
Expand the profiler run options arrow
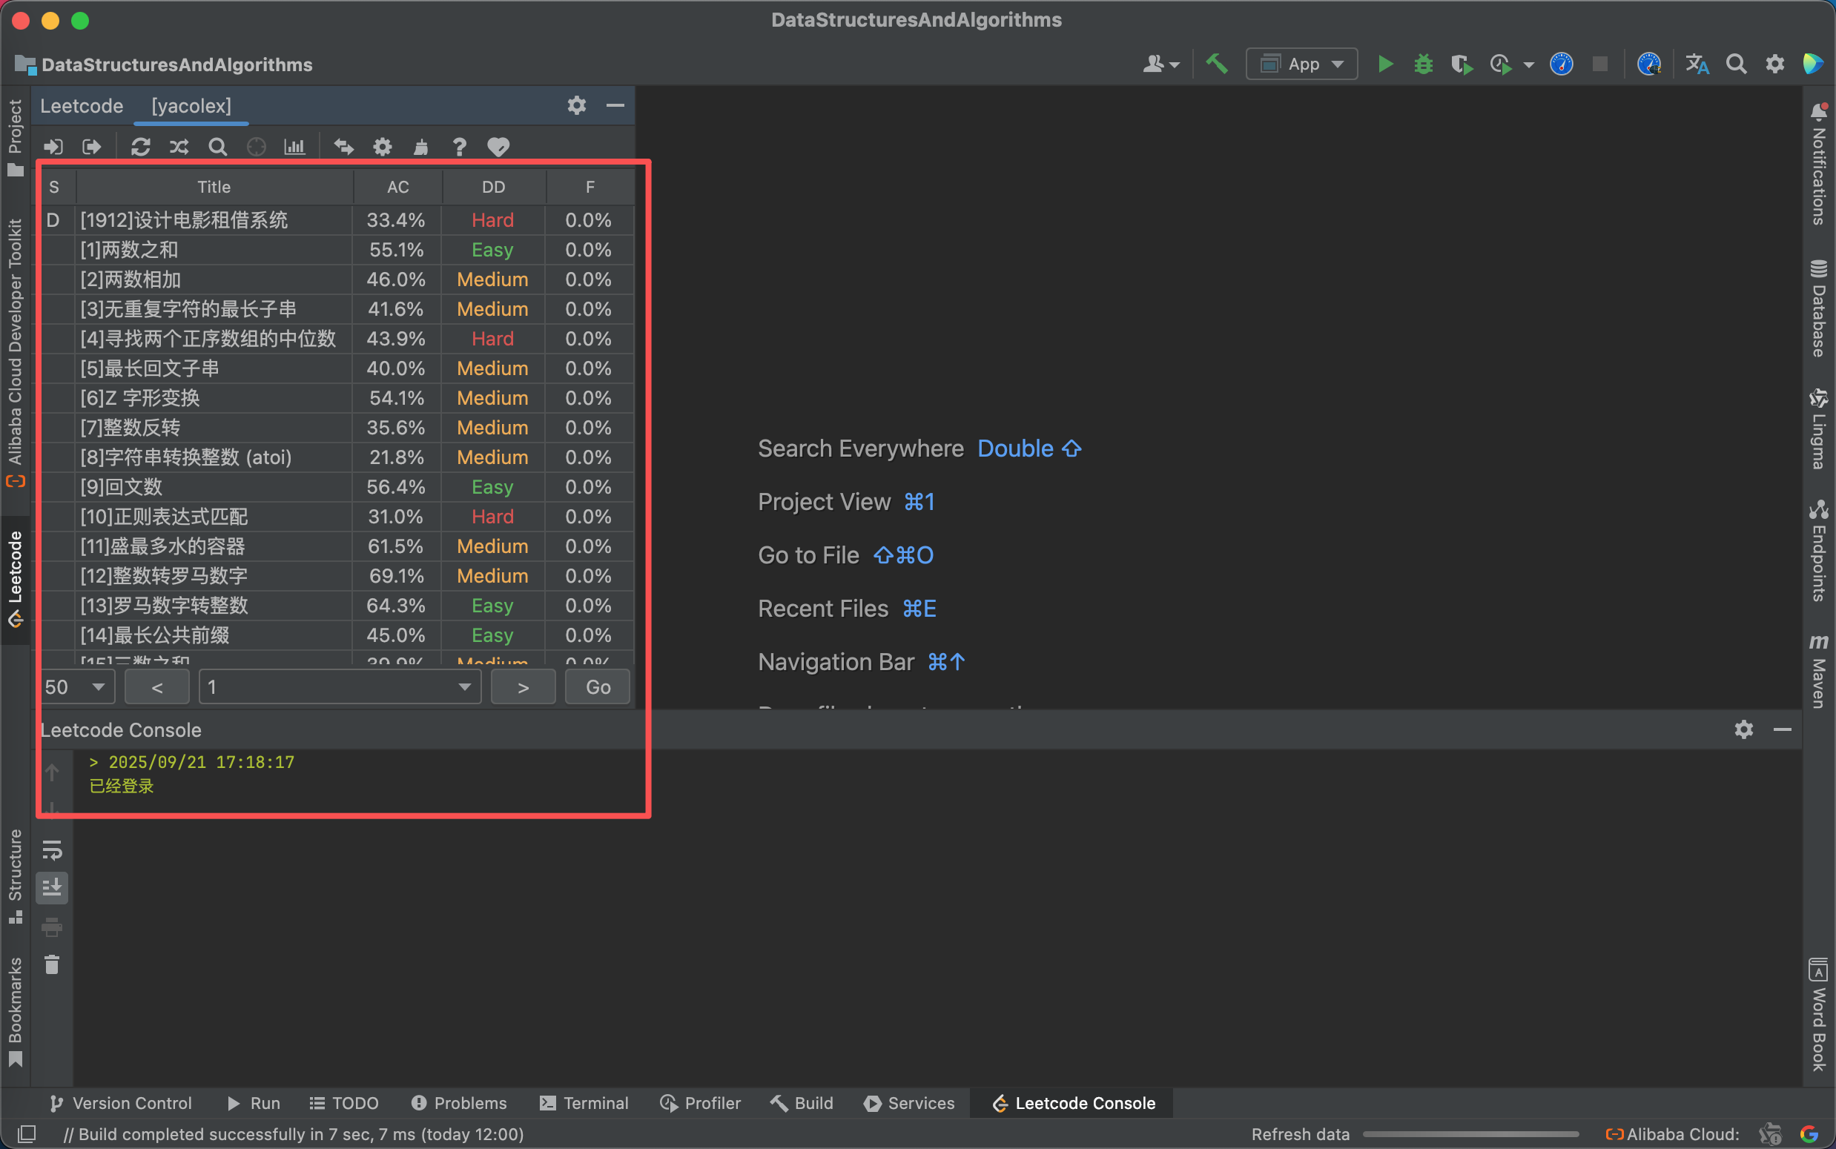coord(1528,64)
